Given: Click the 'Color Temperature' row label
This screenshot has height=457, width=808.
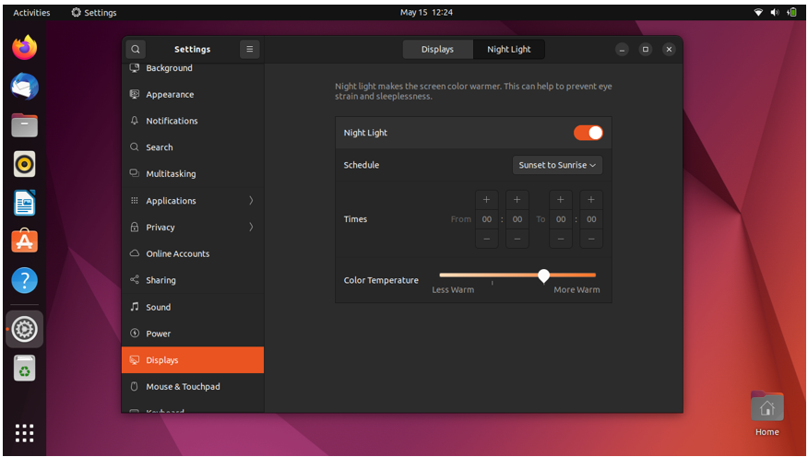Looking at the screenshot, I should [381, 280].
